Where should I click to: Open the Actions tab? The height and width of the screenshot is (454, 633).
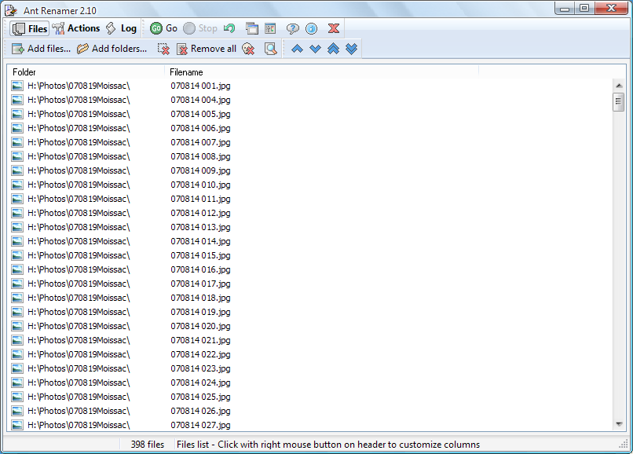point(76,28)
